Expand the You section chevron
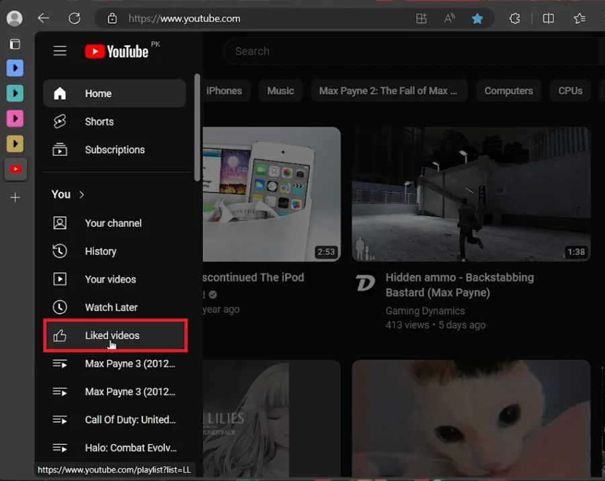This screenshot has height=481, width=605. pyautogui.click(x=81, y=194)
